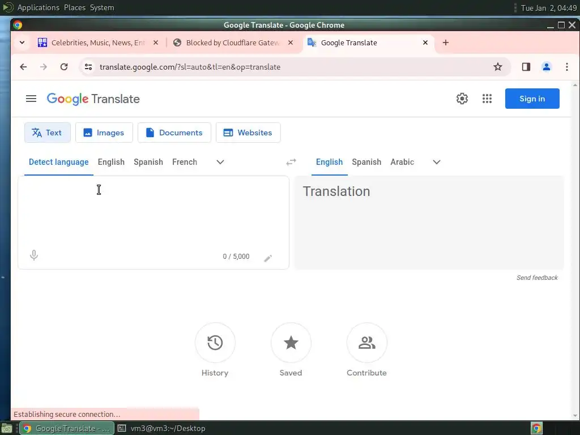View site information icon in address bar
This screenshot has width=580, height=435.
coord(88,67)
